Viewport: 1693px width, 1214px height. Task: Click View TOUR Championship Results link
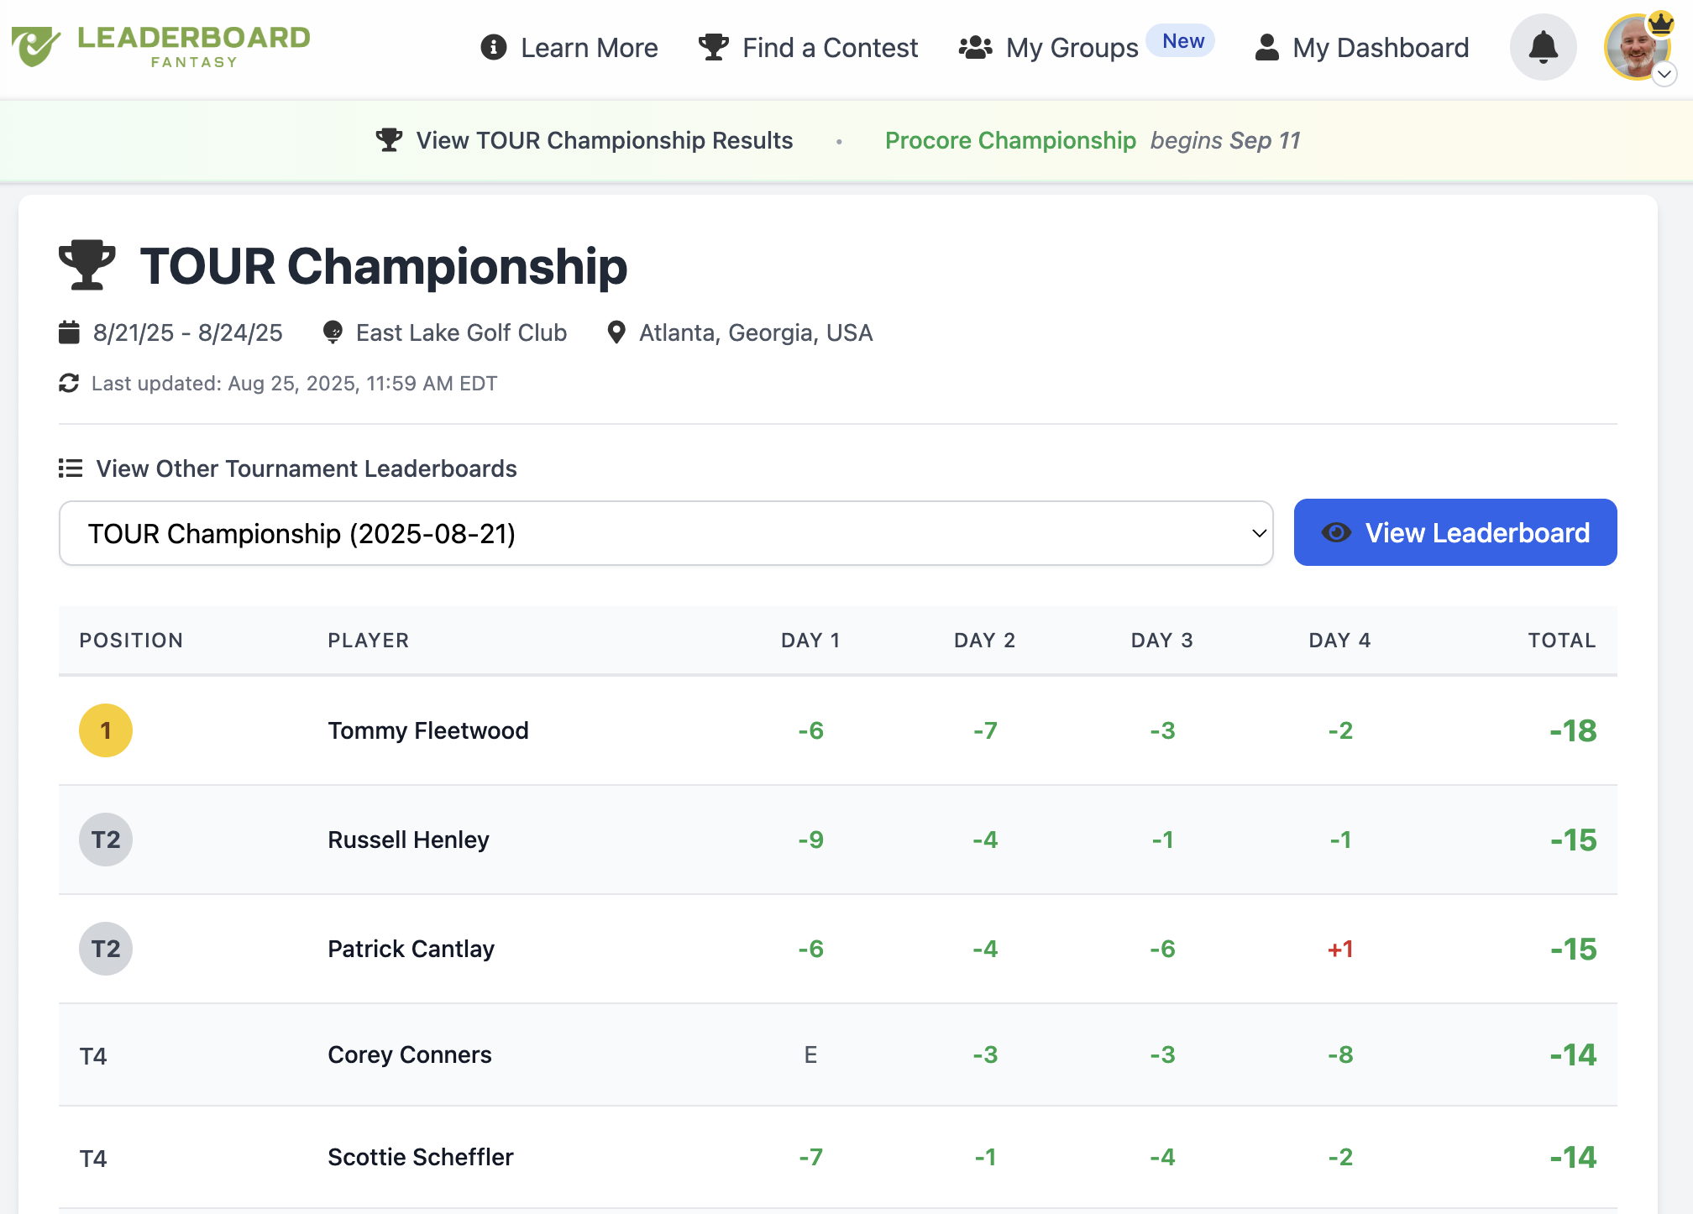[603, 140]
